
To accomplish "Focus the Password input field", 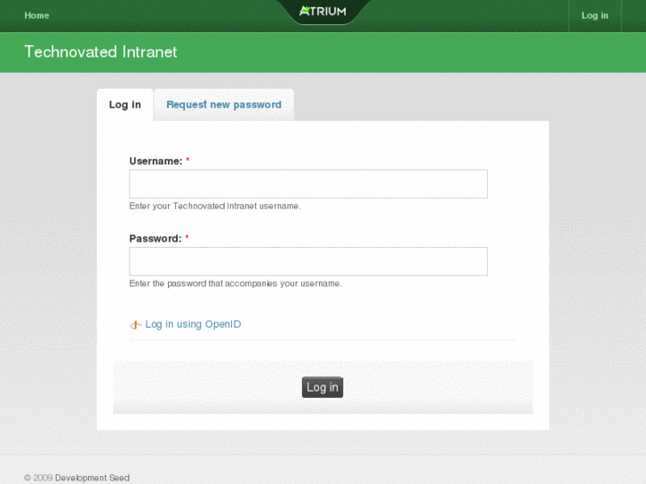I will (x=308, y=261).
